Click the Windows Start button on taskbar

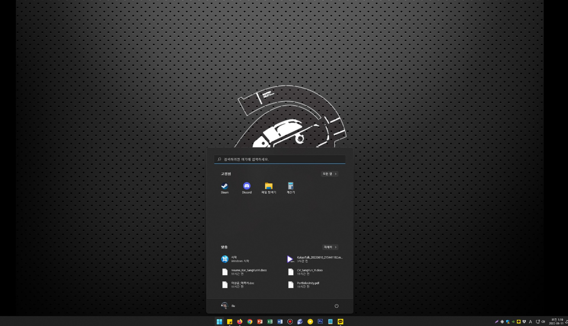click(x=219, y=322)
